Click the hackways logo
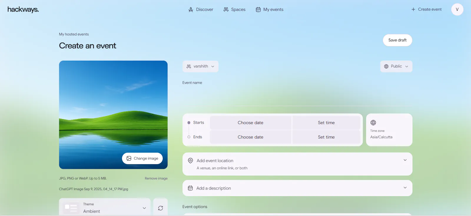Viewport: 471px width, 216px height. click(x=23, y=9)
